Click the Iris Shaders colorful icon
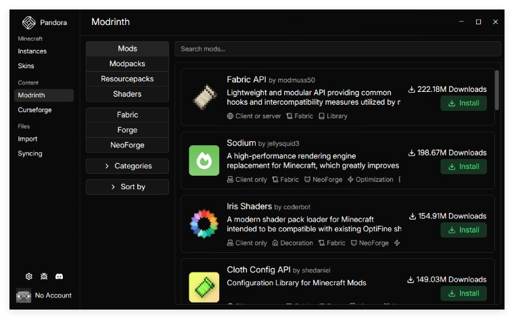The height and width of the screenshot is (319, 514). 204,224
